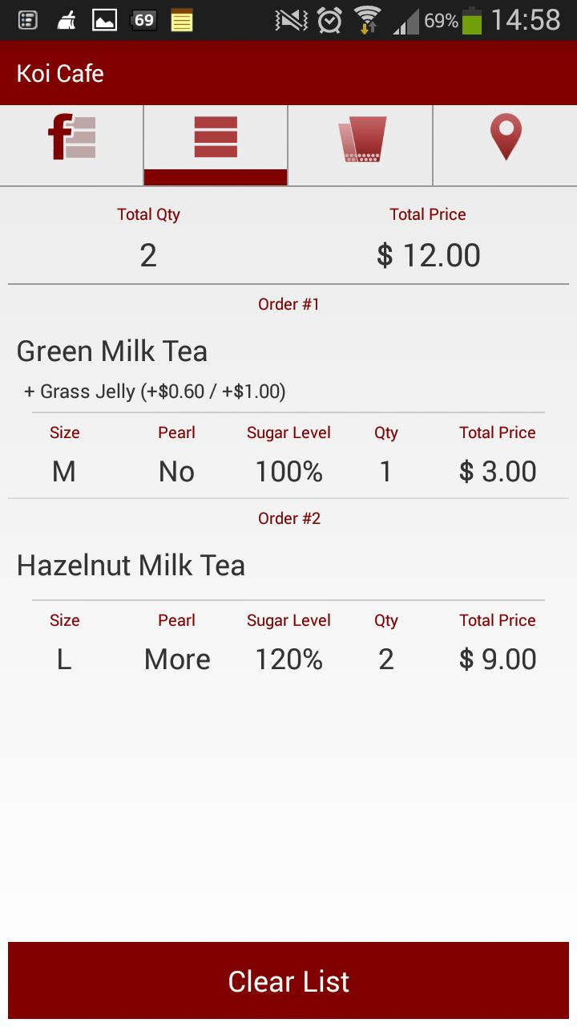Tap the Wi-Fi signal status icon
577x1027 pixels.
click(368, 20)
